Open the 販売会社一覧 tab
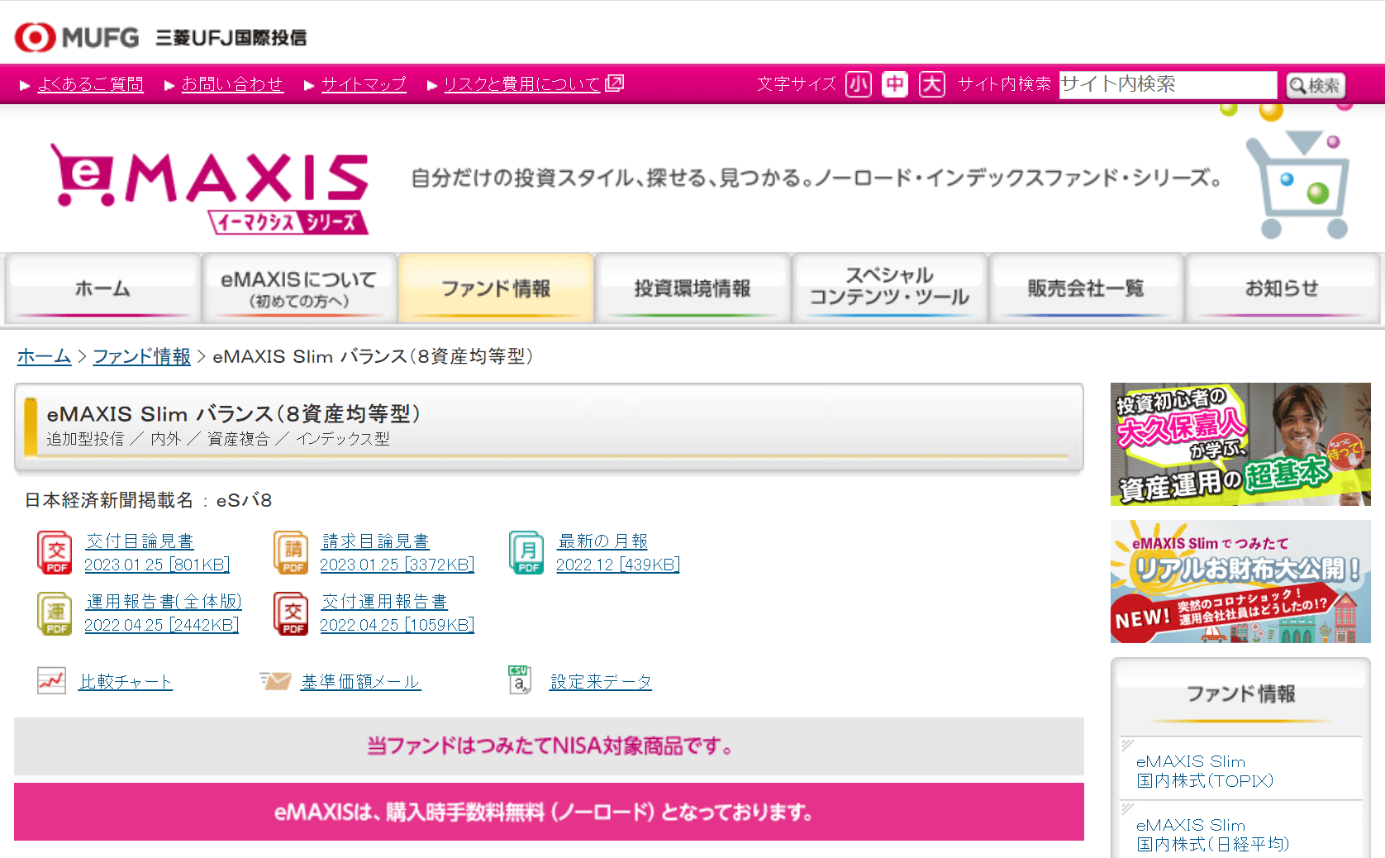The height and width of the screenshot is (858, 1385). pos(1086,288)
